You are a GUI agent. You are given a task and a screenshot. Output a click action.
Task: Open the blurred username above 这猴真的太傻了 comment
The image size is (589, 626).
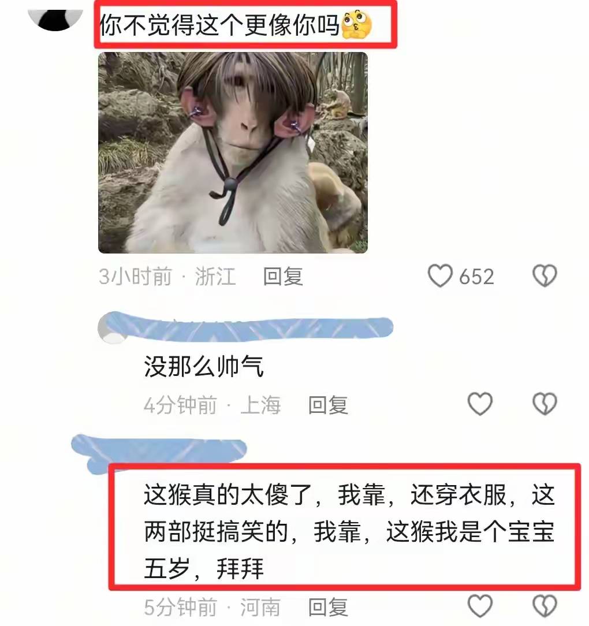159,453
